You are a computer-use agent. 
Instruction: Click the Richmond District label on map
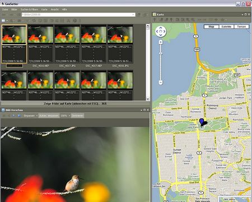click(x=212, y=107)
